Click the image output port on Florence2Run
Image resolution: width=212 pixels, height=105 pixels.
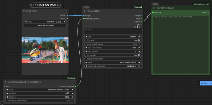pyautogui.click(x=142, y=15)
